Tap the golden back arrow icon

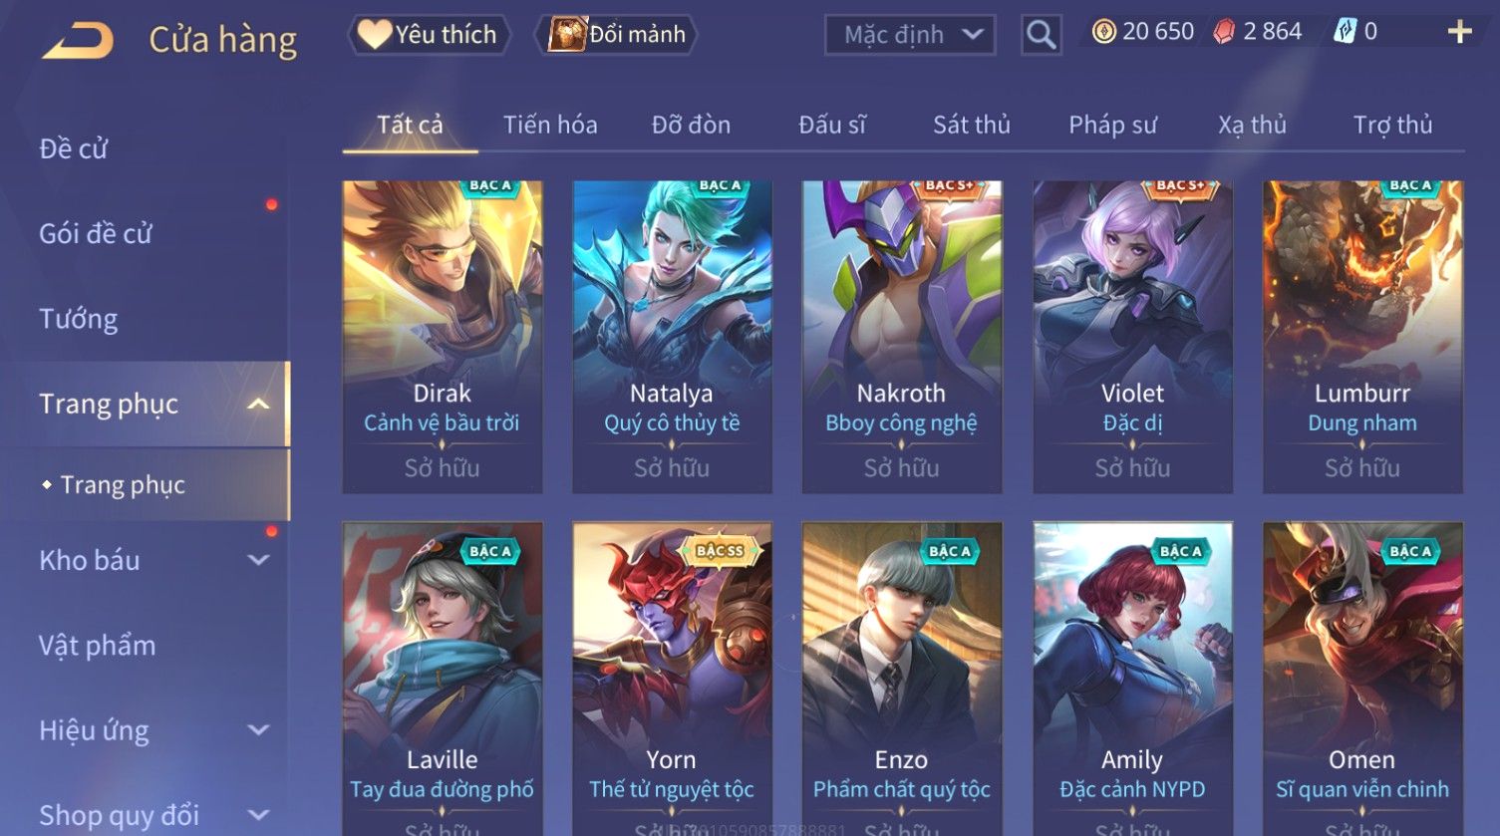78,40
